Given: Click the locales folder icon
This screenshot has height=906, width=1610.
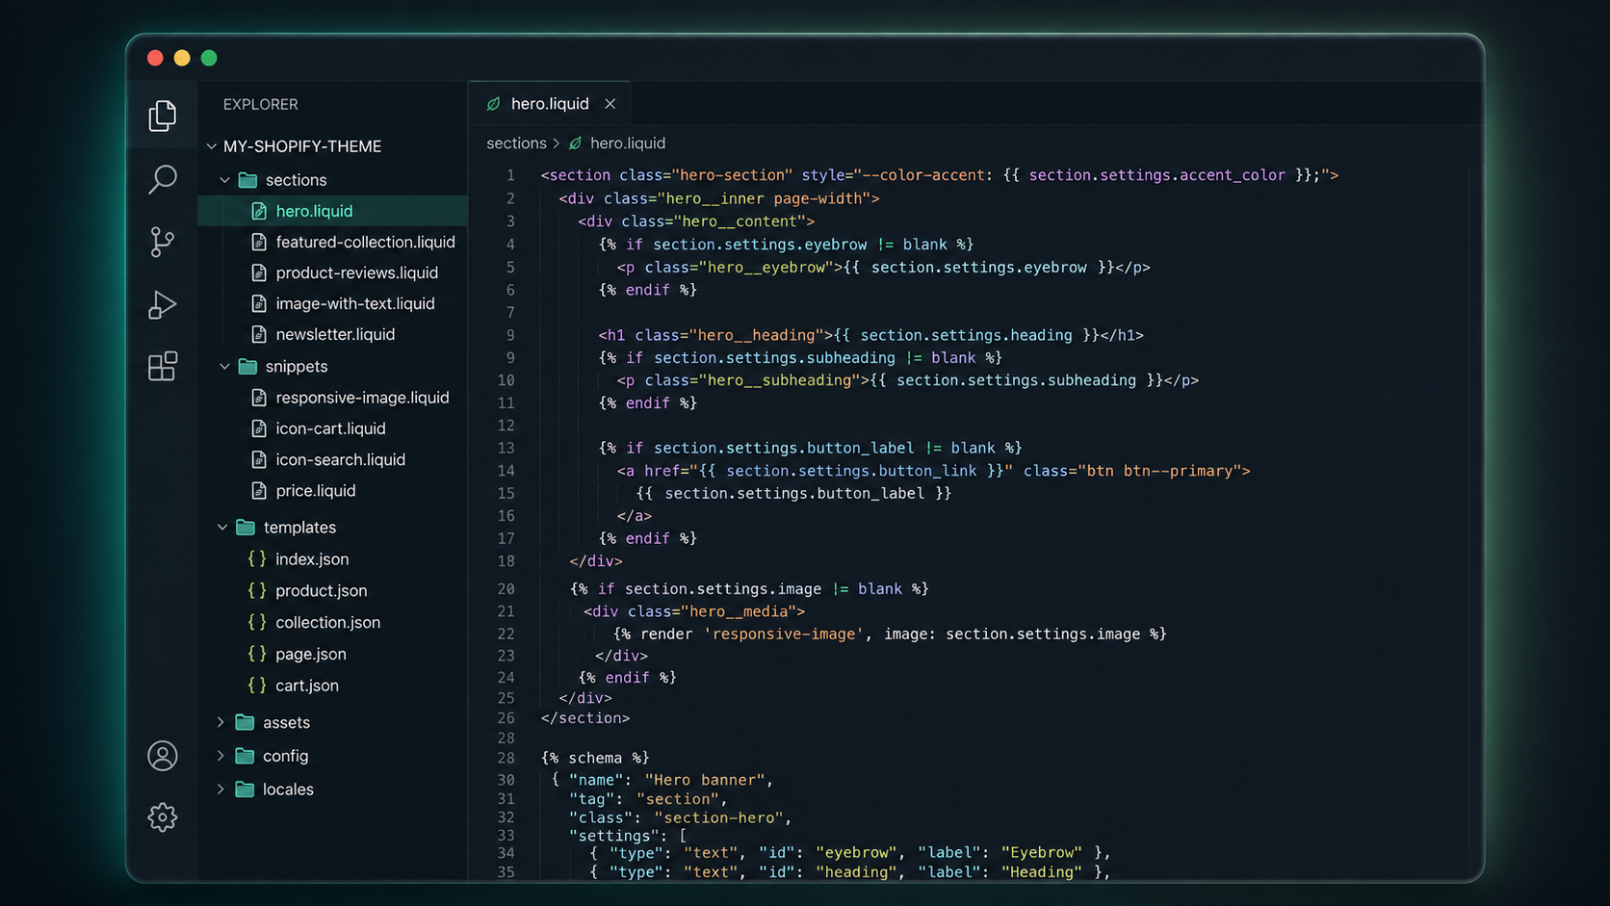Looking at the screenshot, I should coord(245,790).
